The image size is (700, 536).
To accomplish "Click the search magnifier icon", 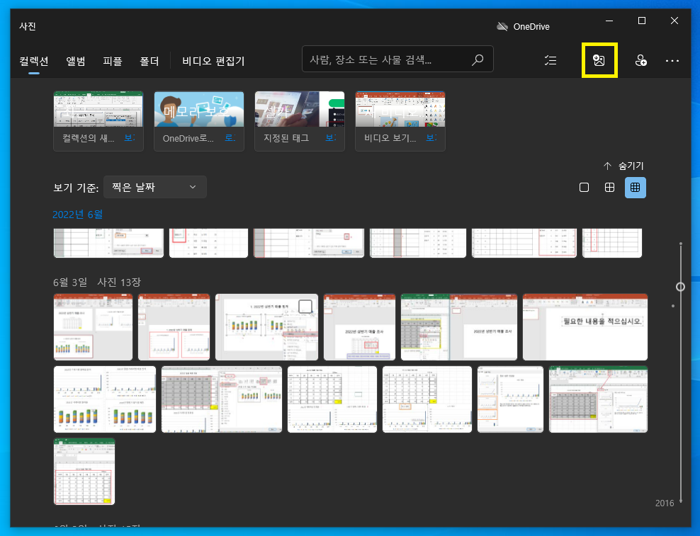I will click(478, 59).
